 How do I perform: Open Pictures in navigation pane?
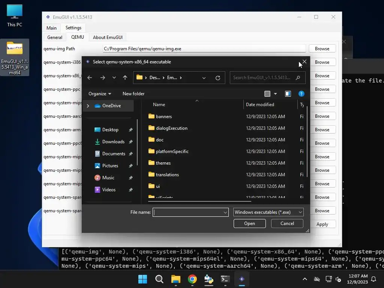110,166
